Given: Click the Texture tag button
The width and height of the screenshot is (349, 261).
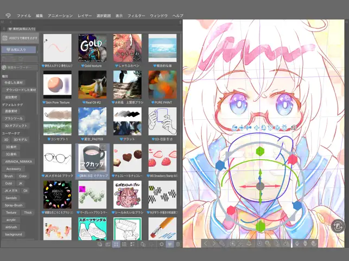Looking at the screenshot, I should point(11,213).
